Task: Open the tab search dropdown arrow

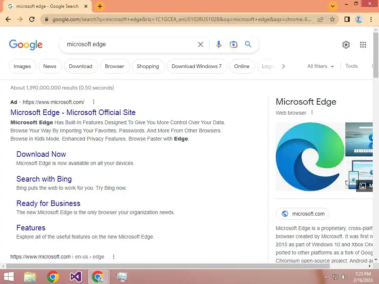Action: click(x=333, y=6)
